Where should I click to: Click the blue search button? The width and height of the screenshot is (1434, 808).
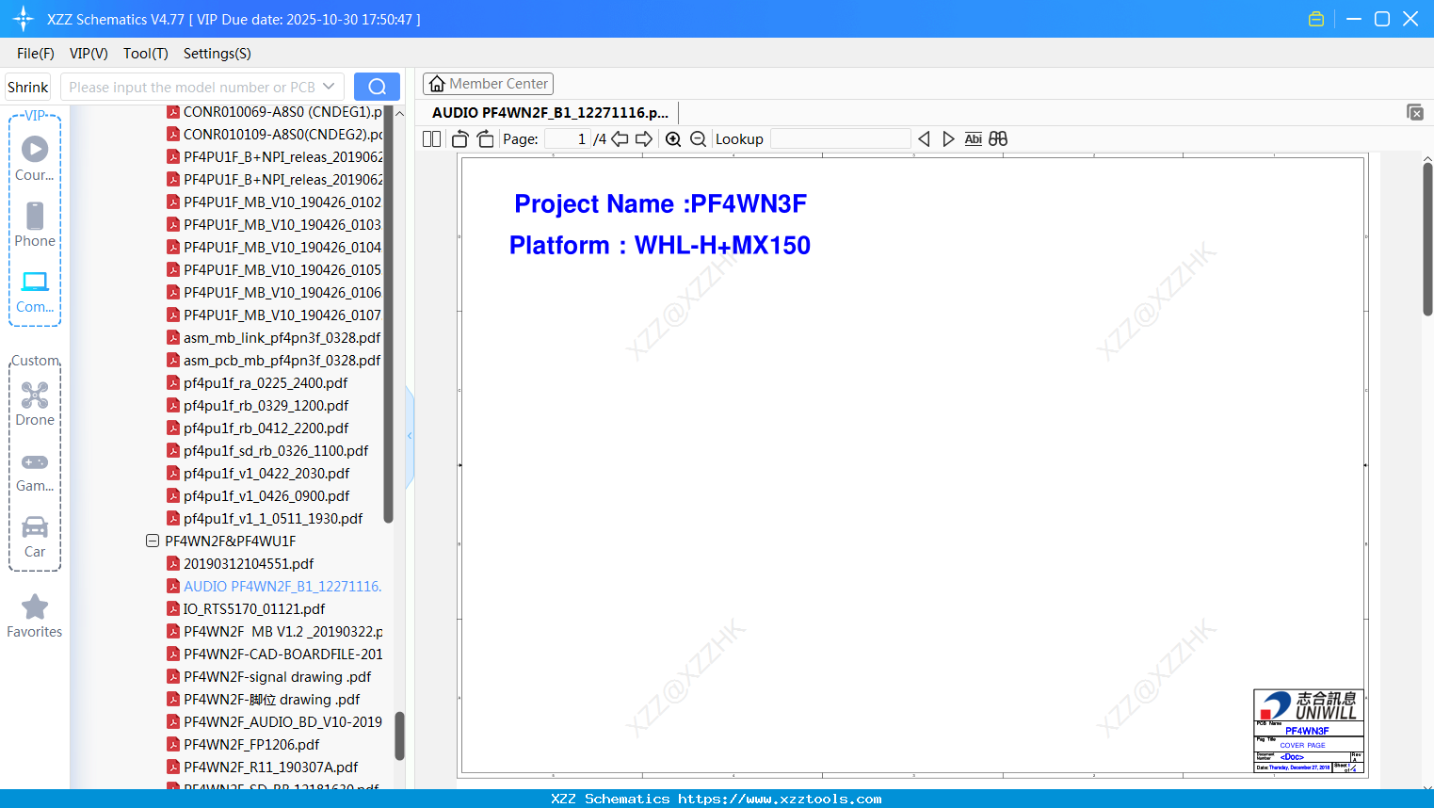click(x=377, y=87)
